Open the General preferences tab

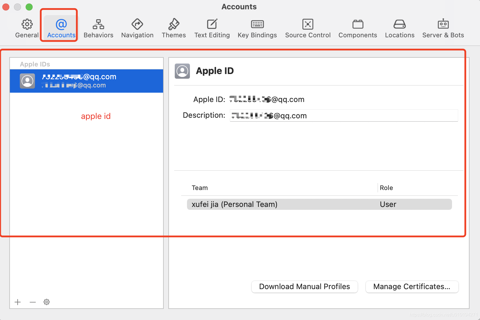pos(27,28)
